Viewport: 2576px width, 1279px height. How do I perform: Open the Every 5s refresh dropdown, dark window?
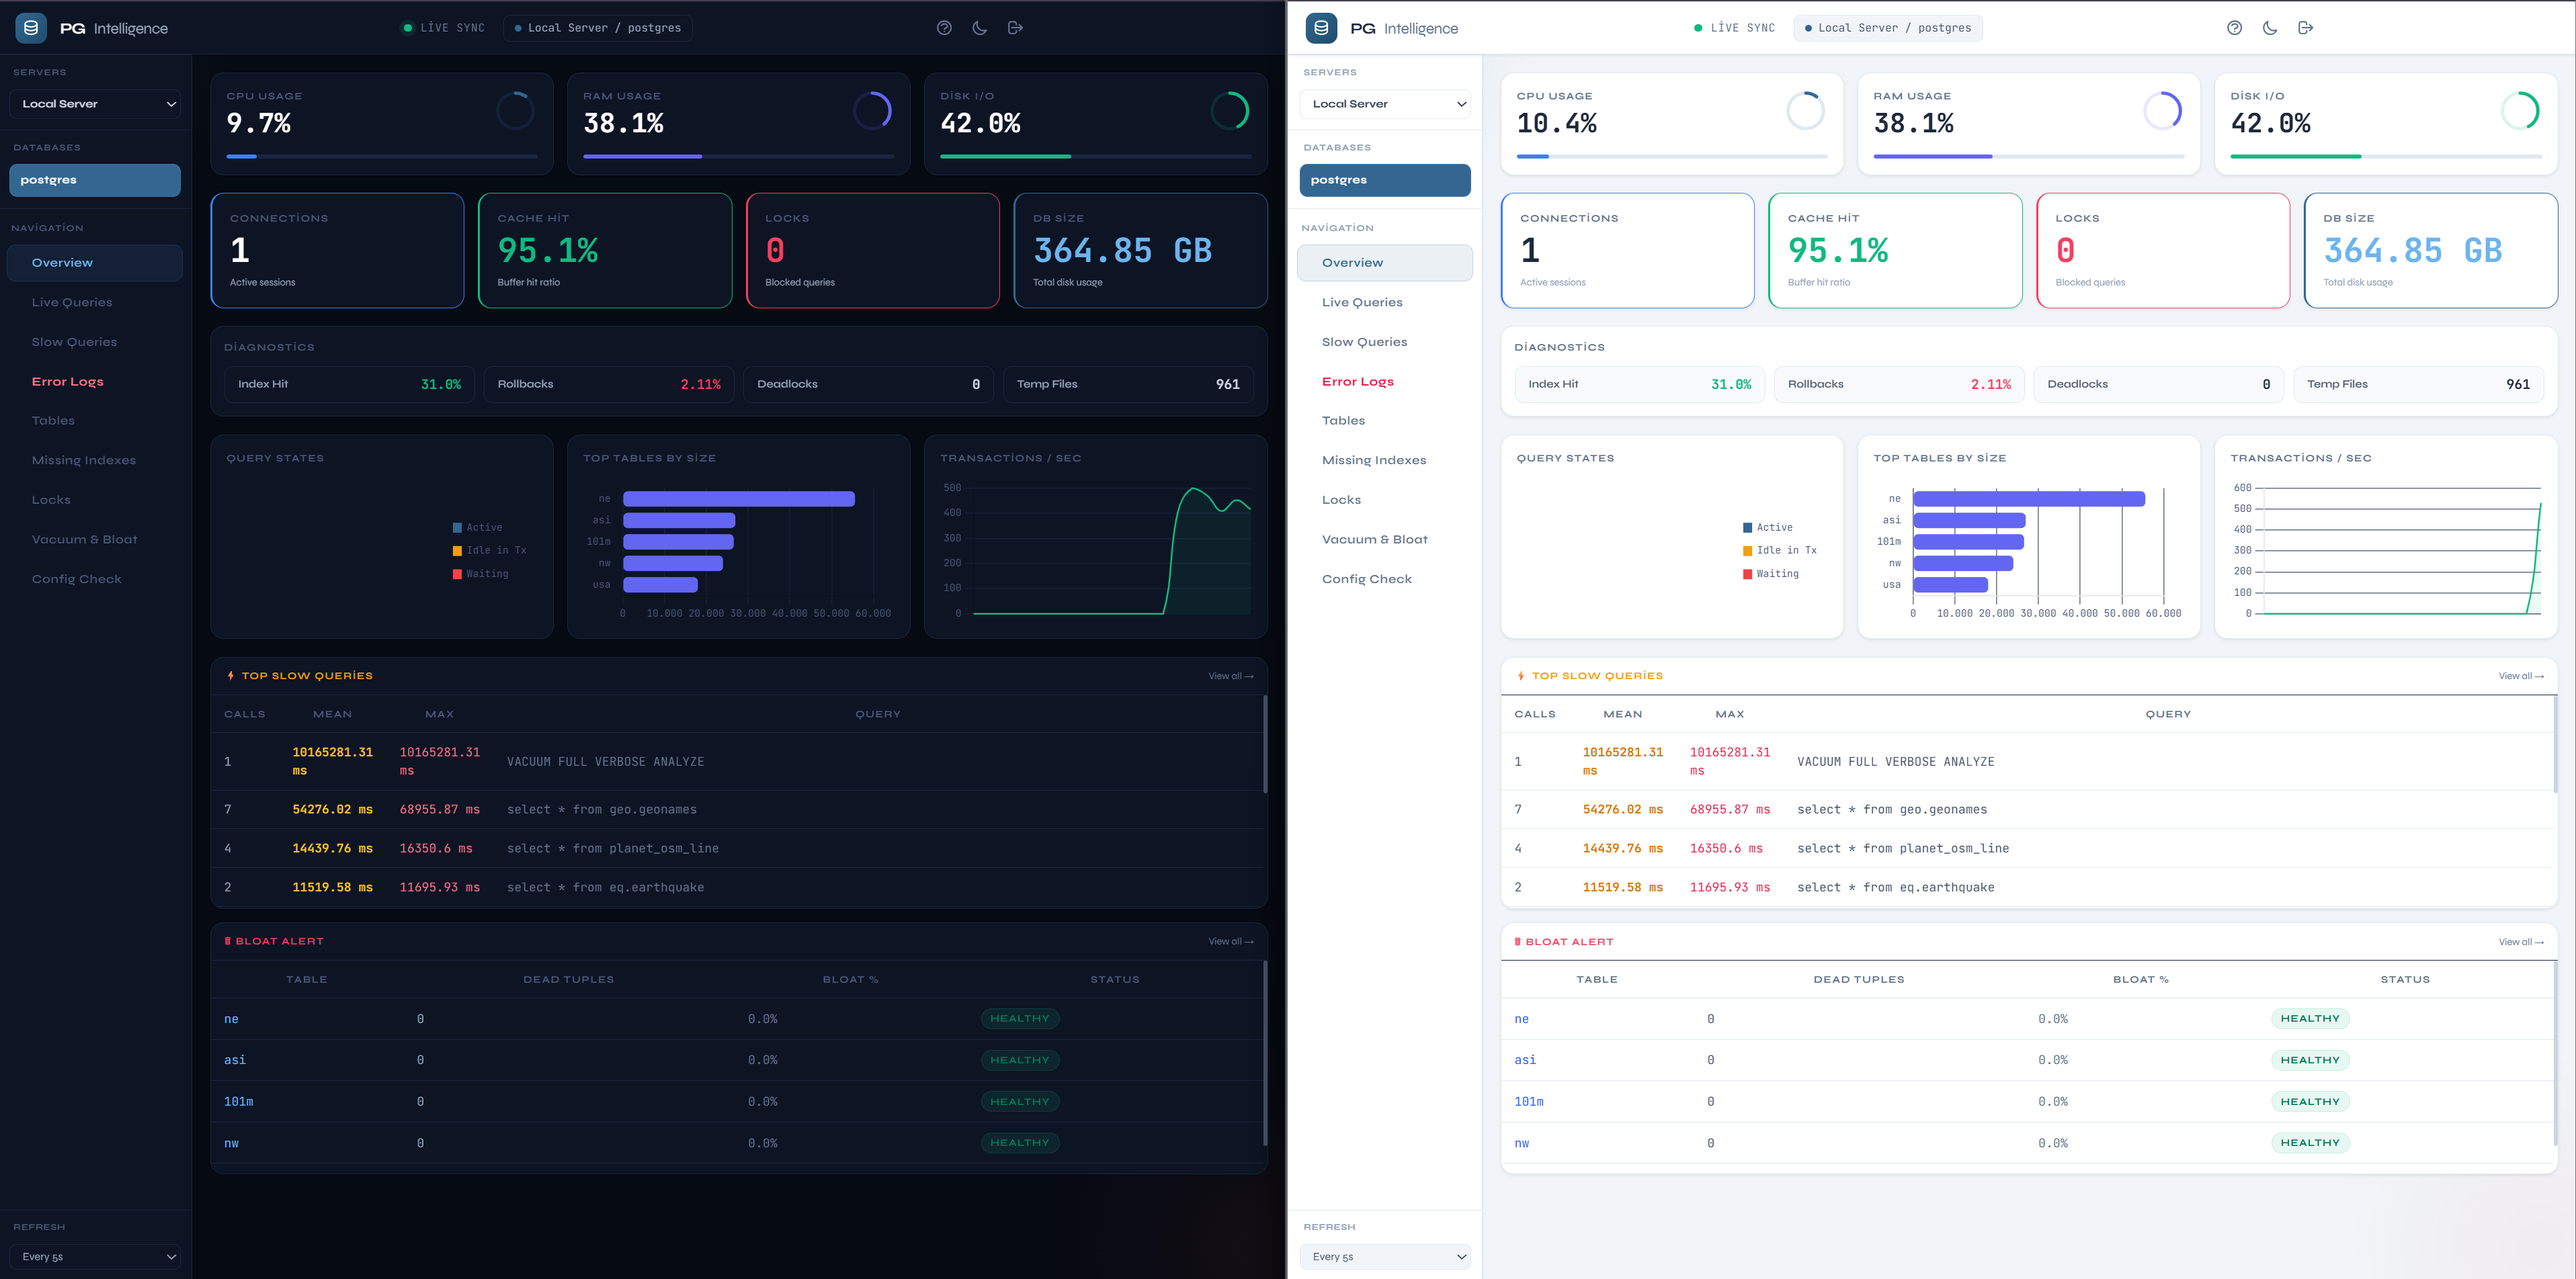pyautogui.click(x=95, y=1256)
